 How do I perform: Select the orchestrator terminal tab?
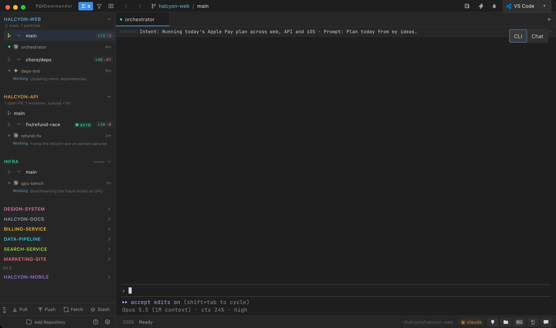(143, 19)
